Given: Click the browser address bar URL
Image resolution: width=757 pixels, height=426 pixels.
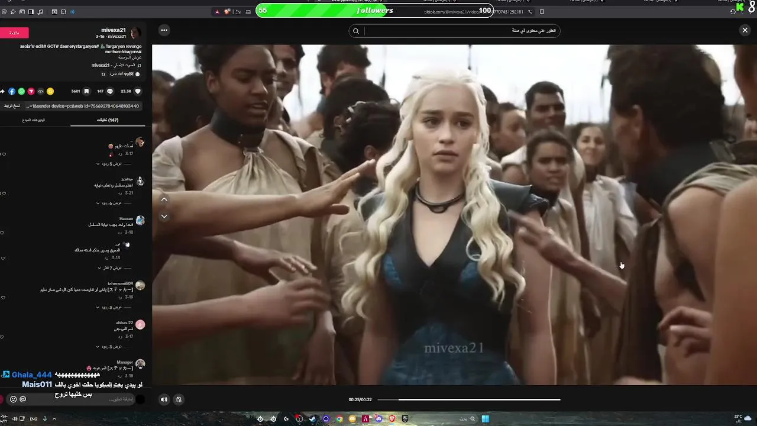Looking at the screenshot, I should point(474,12).
